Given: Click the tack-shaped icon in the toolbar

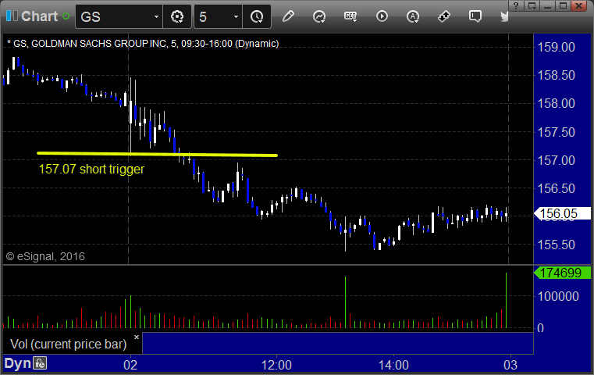Looking at the screenshot, I should coord(443,16).
